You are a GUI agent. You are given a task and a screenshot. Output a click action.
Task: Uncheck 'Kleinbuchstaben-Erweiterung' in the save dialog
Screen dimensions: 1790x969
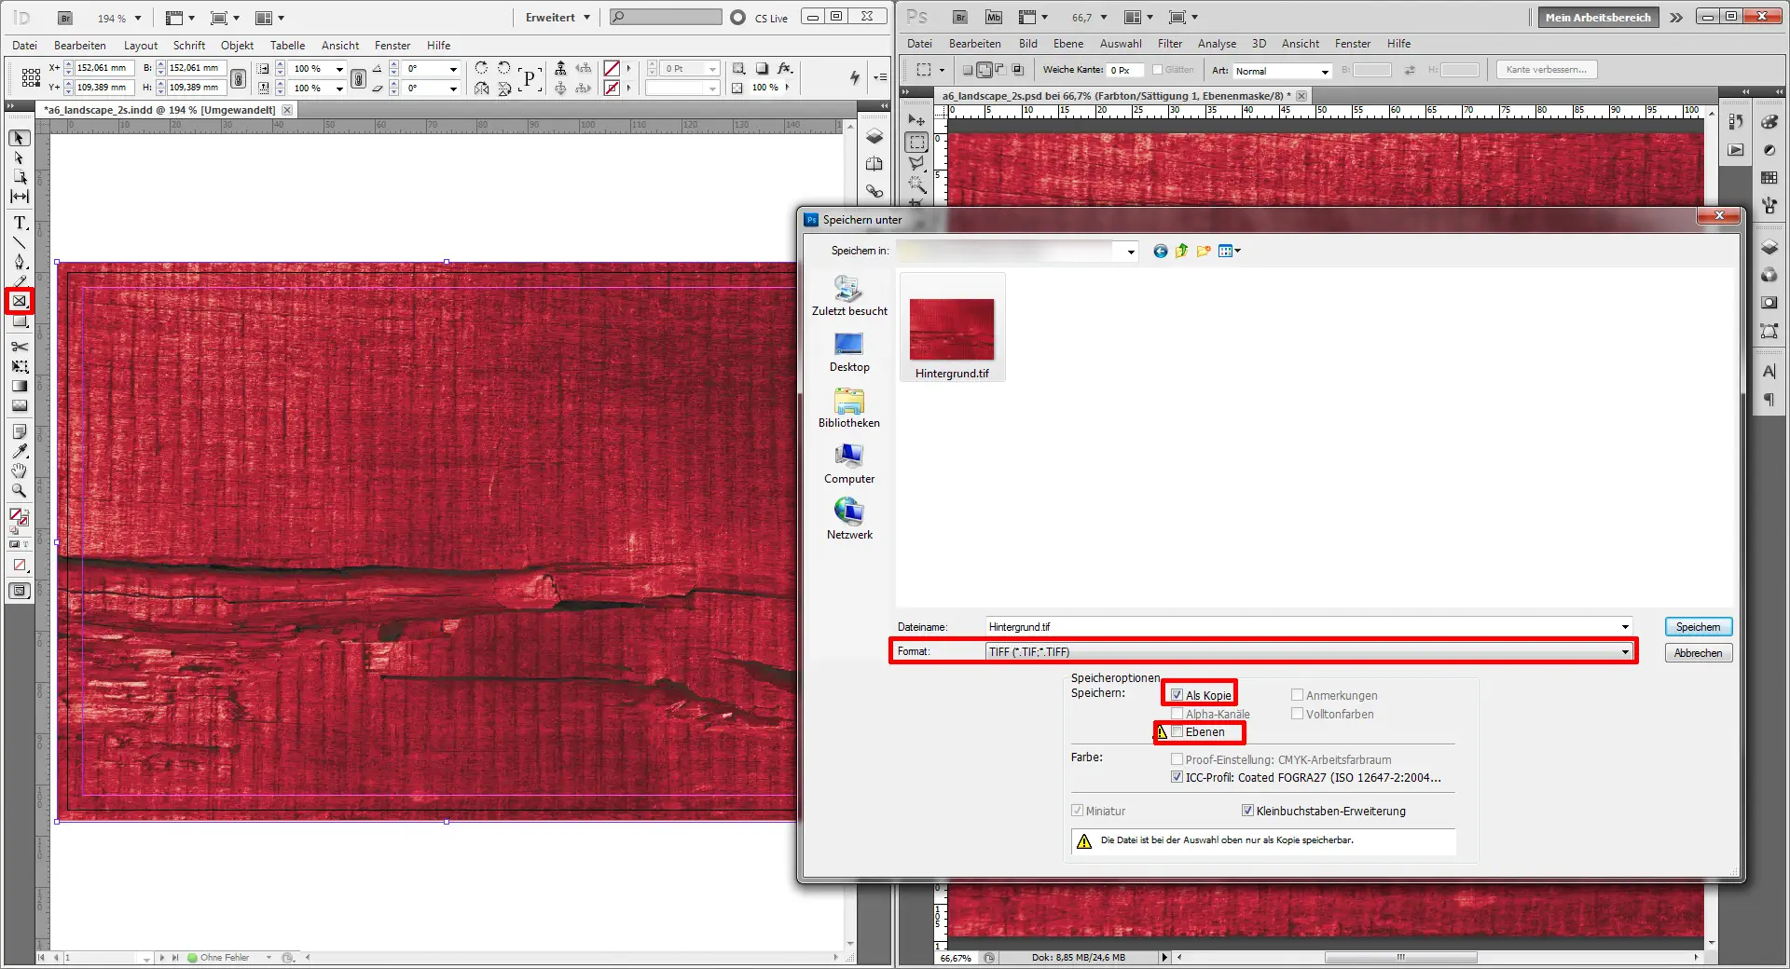click(x=1247, y=810)
